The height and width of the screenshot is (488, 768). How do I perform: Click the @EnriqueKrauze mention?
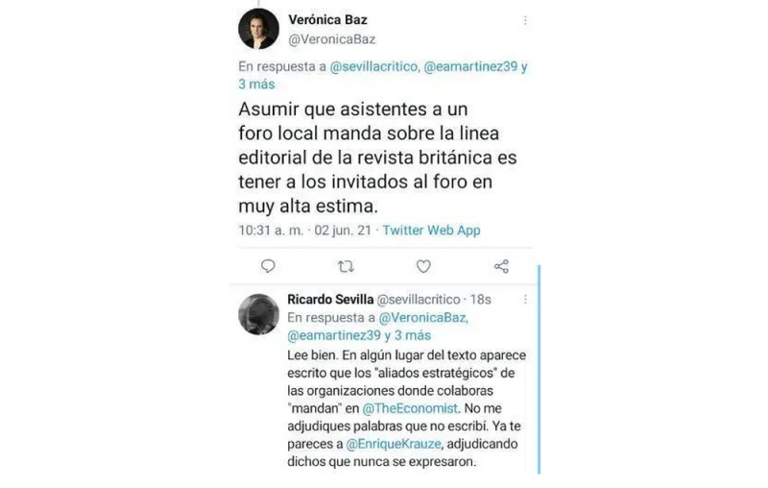pyautogui.click(x=394, y=444)
